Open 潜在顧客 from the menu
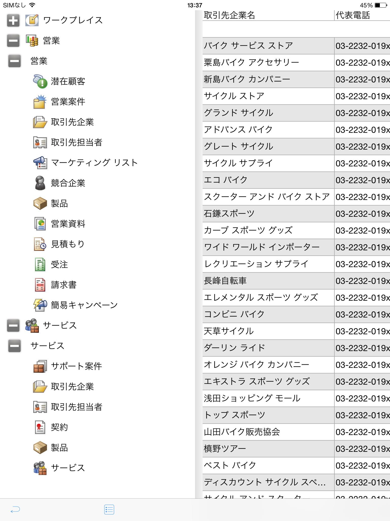The image size is (390, 521). point(68,81)
